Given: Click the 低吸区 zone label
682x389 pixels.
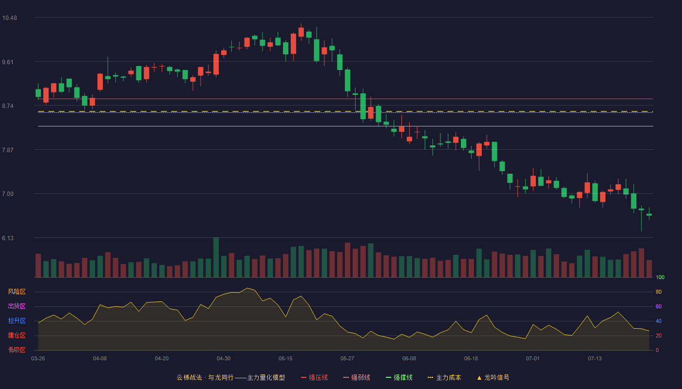Looking at the screenshot, I should pyautogui.click(x=17, y=350).
